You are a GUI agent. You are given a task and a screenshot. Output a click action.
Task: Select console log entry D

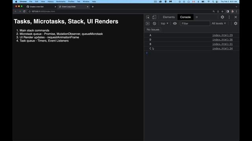point(192,40)
